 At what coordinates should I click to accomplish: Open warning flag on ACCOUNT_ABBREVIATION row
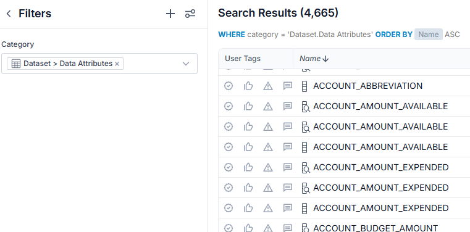click(x=267, y=86)
